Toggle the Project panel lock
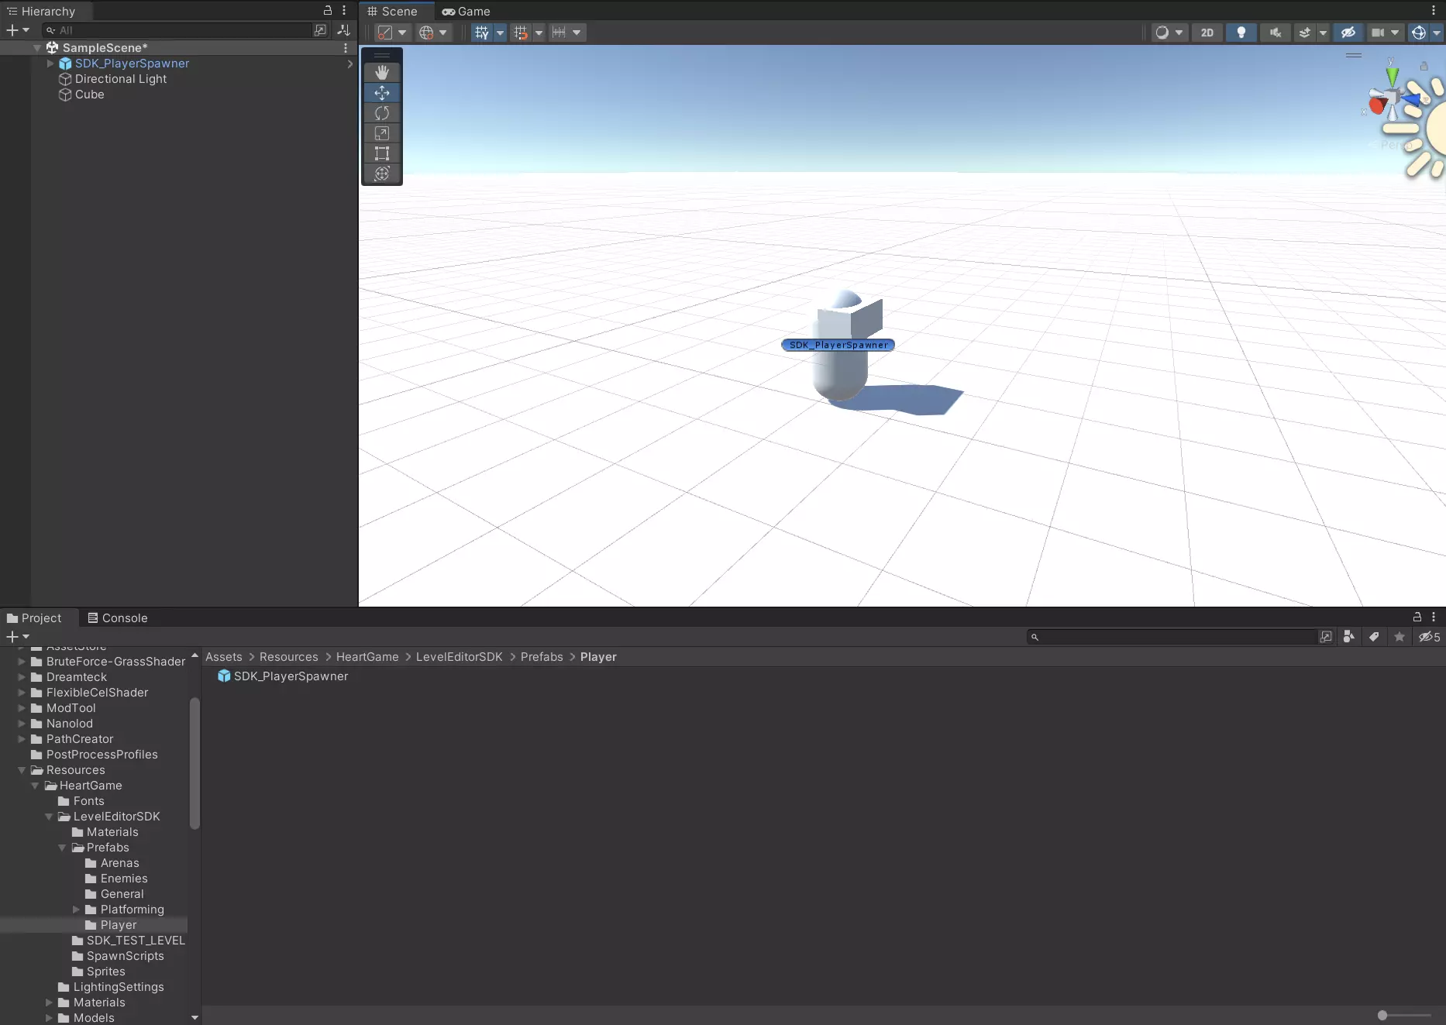This screenshot has width=1446, height=1025. click(1417, 617)
